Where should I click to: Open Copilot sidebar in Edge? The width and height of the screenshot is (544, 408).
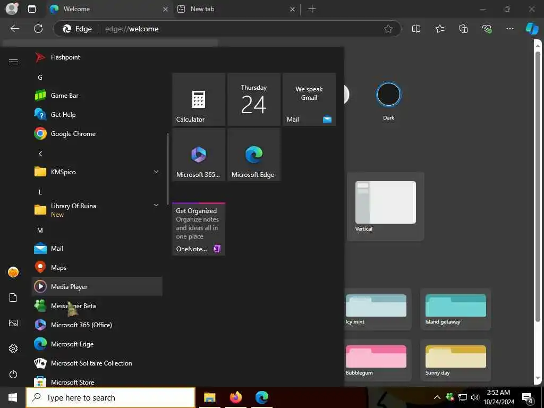[x=532, y=29]
